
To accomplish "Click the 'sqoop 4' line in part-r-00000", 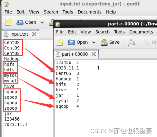I will 67,106.
